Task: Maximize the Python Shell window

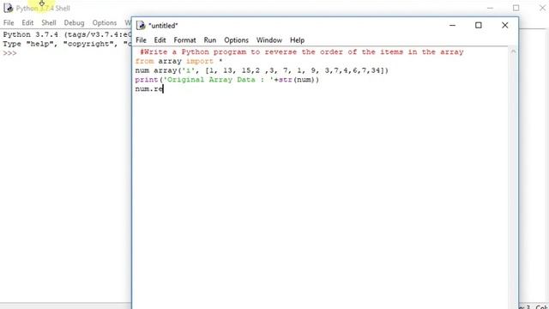Action: tap(516, 8)
